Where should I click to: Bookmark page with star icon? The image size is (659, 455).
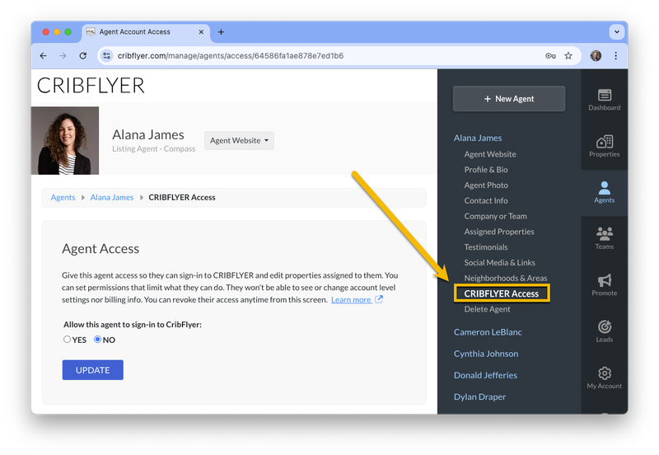[x=568, y=55]
